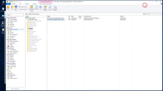Select the Shortcut for SampleWinFormApp row
Viewport: 163px width, 91px height.
point(56,18)
